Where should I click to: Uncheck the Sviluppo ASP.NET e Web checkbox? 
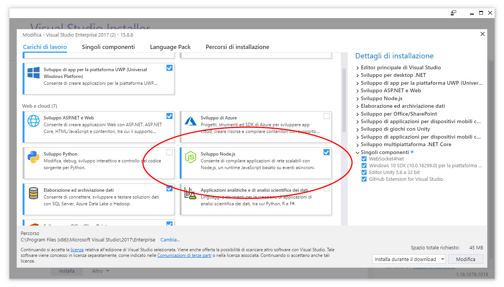coord(170,116)
